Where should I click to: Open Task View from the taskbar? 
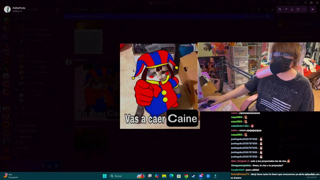point(149,176)
